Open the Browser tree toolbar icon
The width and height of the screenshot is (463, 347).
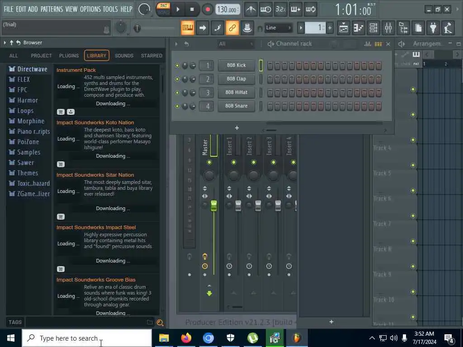click(x=403, y=28)
